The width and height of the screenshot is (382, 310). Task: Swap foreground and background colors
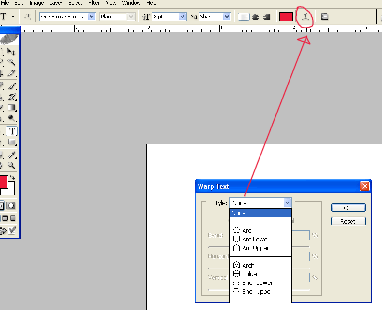click(x=12, y=178)
